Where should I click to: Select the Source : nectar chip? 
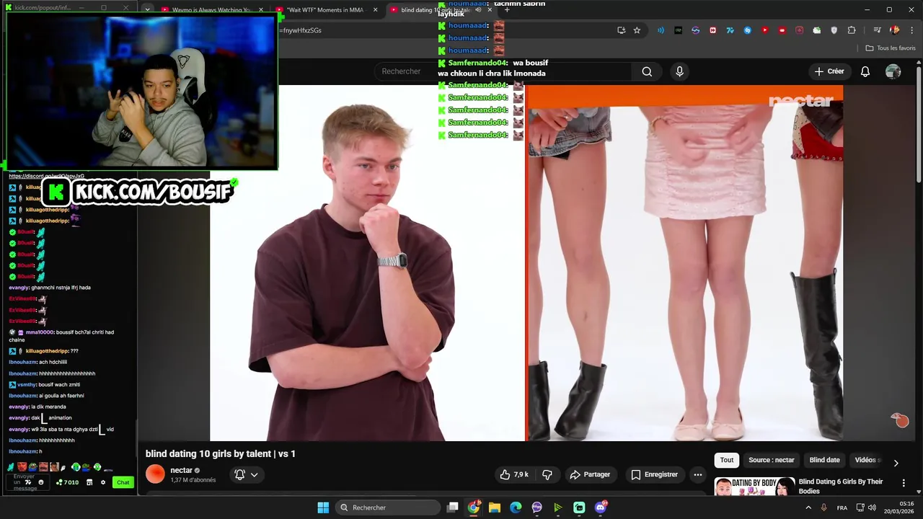771,460
